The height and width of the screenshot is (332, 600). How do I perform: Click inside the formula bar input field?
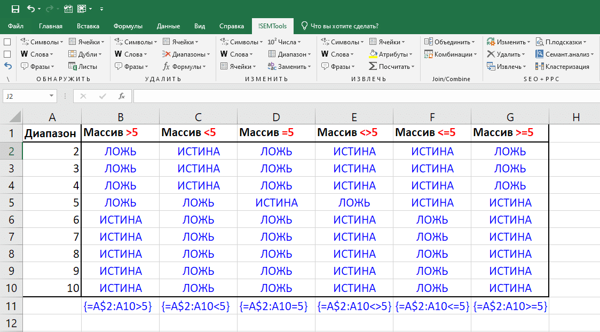click(x=363, y=96)
